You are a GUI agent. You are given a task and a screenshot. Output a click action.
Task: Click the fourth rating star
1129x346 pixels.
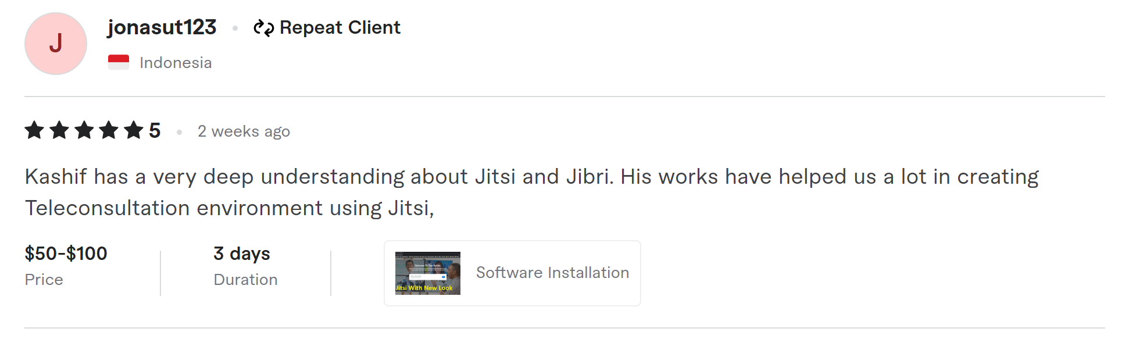[109, 130]
